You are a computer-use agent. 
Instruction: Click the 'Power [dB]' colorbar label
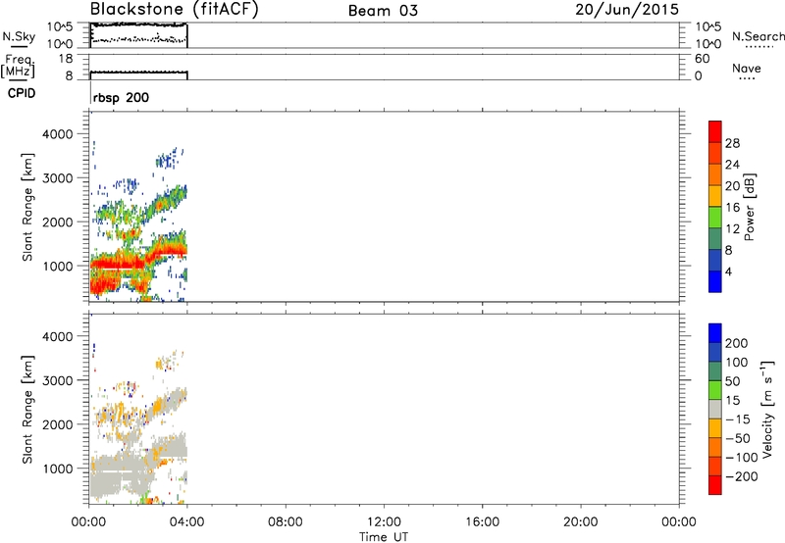click(x=749, y=207)
